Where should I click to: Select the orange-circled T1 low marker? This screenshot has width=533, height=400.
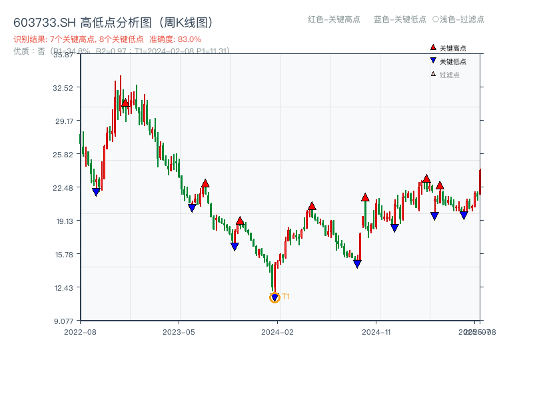[x=274, y=297]
